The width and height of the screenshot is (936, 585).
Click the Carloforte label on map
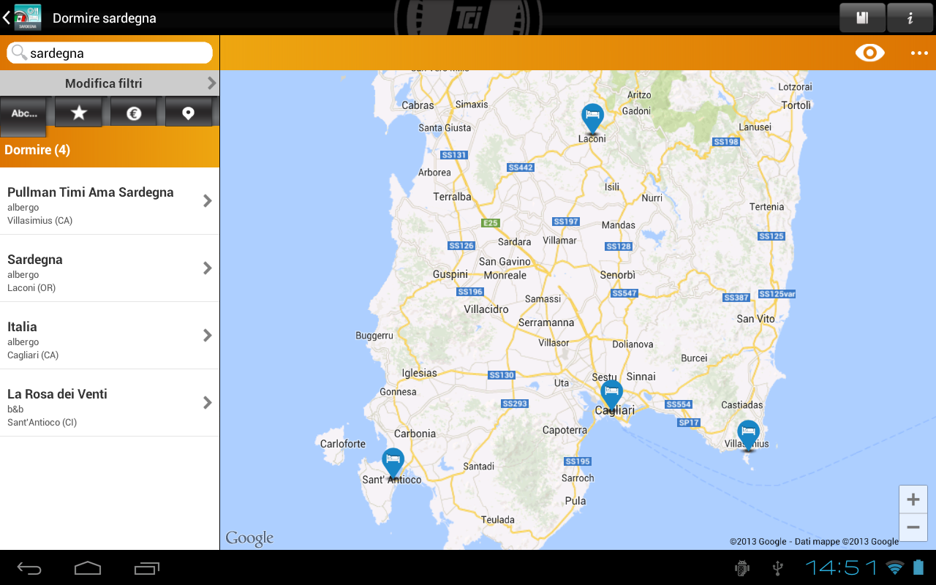343,444
